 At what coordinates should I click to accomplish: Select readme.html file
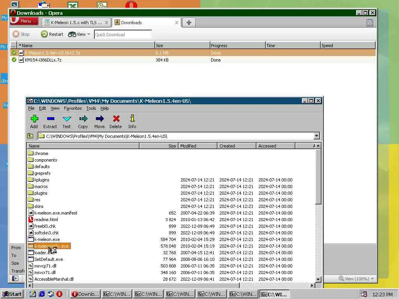point(43,220)
